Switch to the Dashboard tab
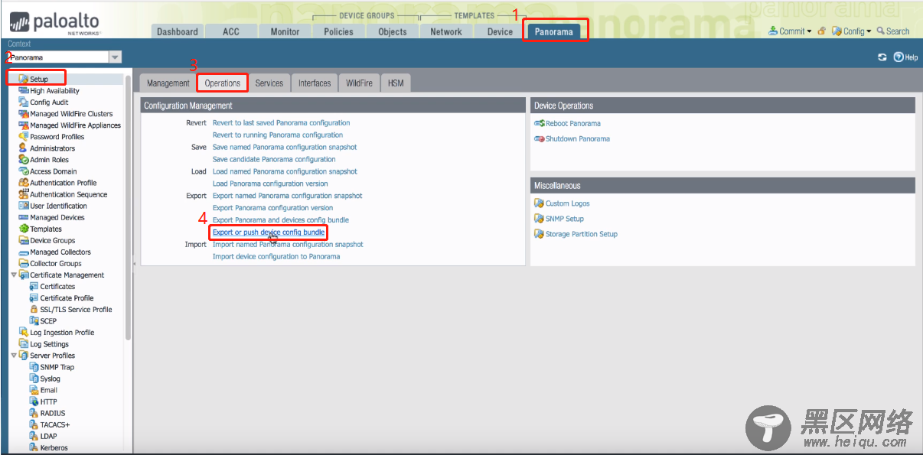The height and width of the screenshot is (455, 923). pos(178,31)
